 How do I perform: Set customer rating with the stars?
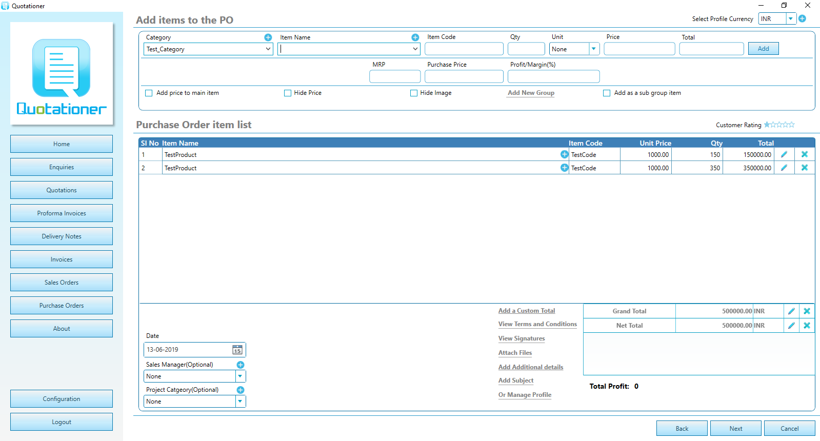779,125
